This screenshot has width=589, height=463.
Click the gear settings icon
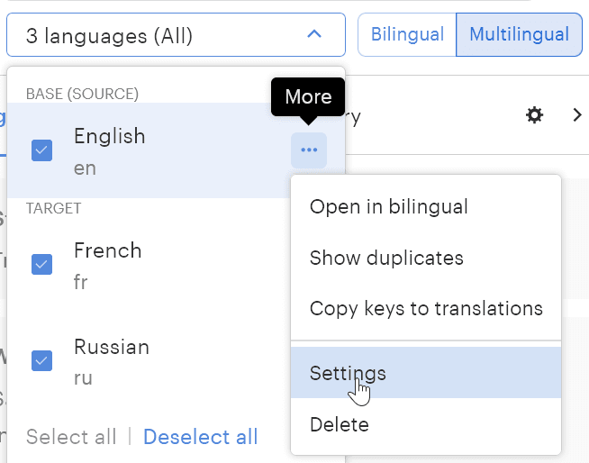[x=535, y=115]
